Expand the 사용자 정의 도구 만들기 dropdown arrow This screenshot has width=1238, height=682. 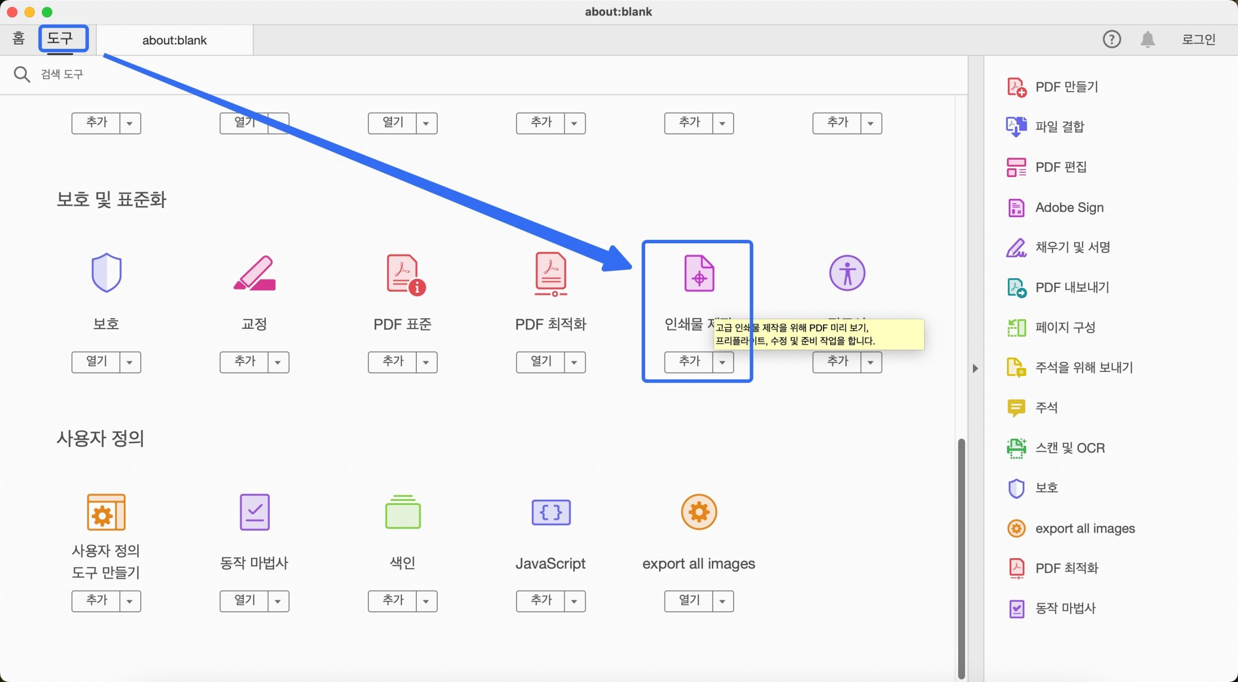130,601
